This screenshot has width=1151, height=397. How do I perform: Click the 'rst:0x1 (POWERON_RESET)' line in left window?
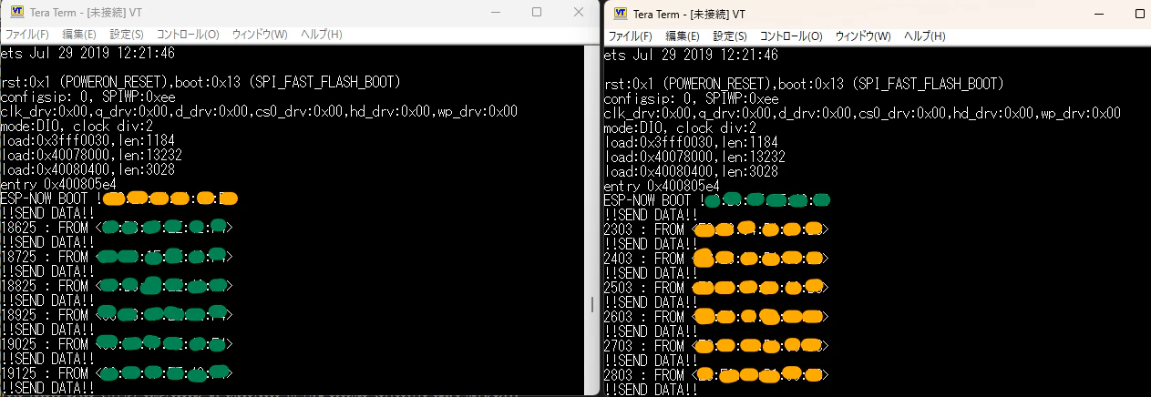(201, 84)
